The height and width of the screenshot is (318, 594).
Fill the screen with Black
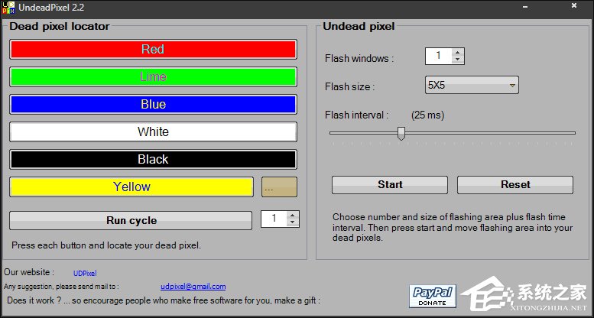[x=153, y=159]
